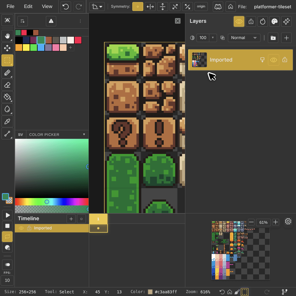The height and width of the screenshot is (296, 296).
Task: Toggle lock-all icon in Layers header
Action: pos(251,21)
